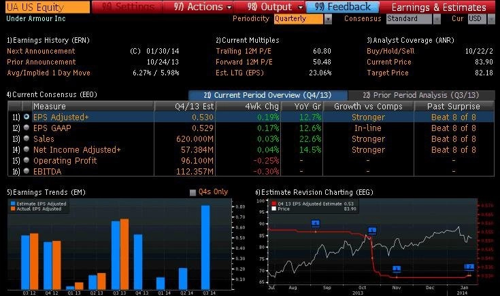Switch to Prior Period Analysis (Q3/13) tab
The width and height of the screenshot is (500, 296).
(421, 95)
